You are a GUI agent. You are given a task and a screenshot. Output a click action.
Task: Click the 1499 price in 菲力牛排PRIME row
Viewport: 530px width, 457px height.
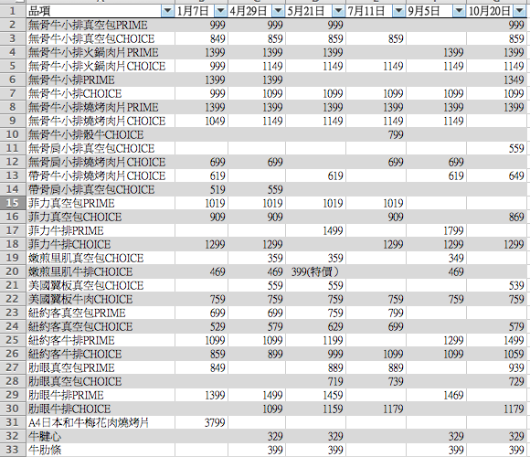click(315, 230)
